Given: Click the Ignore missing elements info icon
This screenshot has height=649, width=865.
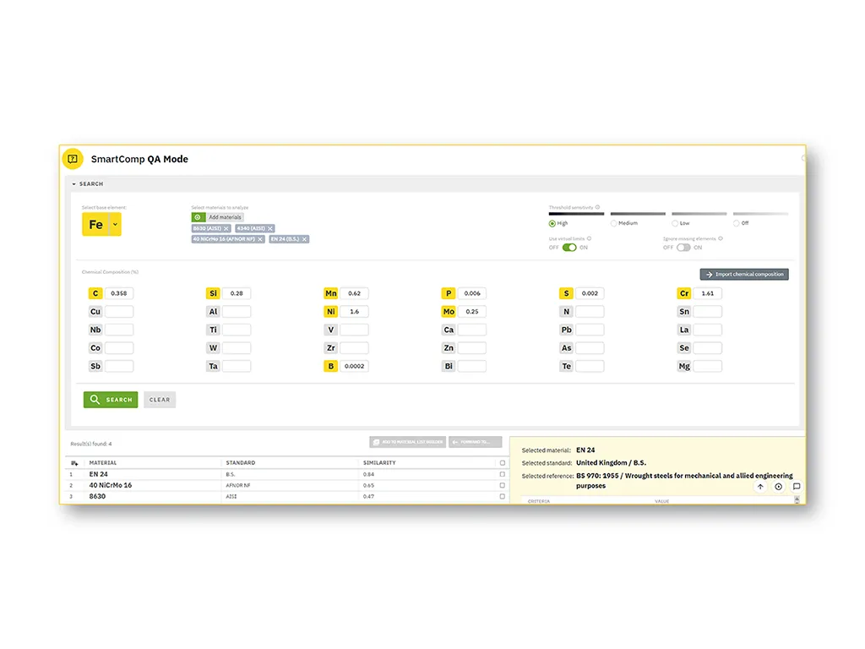Looking at the screenshot, I should tap(721, 238).
